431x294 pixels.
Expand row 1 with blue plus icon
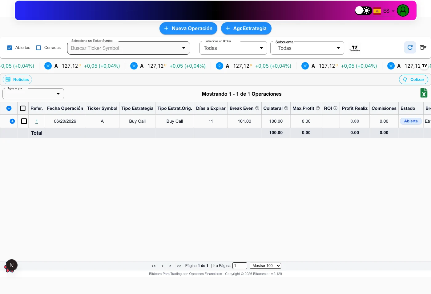(12, 121)
